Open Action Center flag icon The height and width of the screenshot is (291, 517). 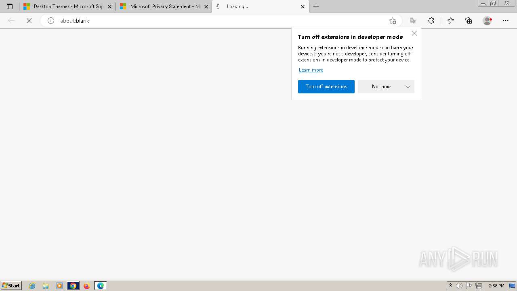(469, 286)
